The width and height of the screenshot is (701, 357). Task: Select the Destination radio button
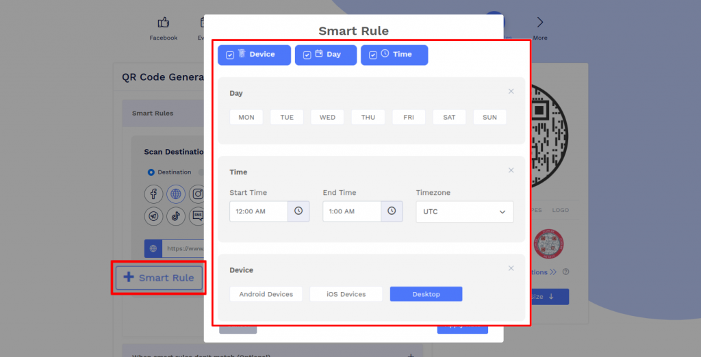tap(151, 172)
